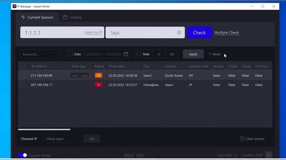Tick the select-all checkbox in table header
The height and width of the screenshot is (160, 286).
click(x=23, y=66)
